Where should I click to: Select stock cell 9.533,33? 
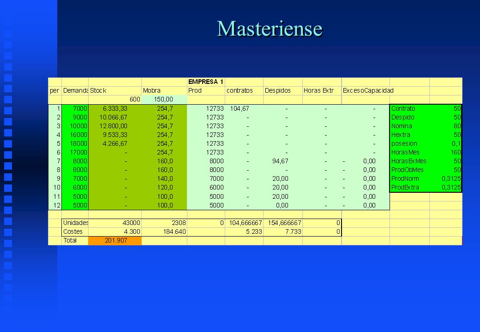click(x=115, y=135)
